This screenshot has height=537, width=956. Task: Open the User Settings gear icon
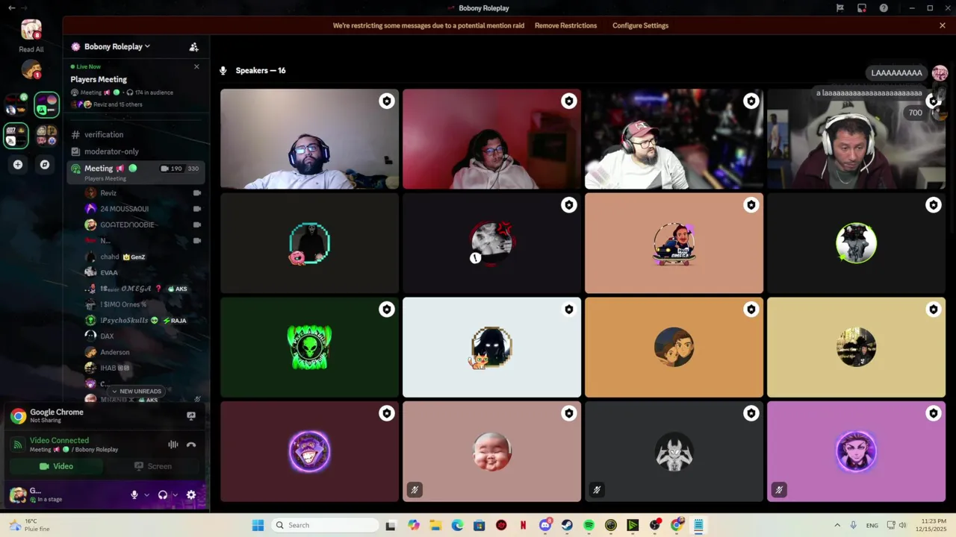(191, 494)
